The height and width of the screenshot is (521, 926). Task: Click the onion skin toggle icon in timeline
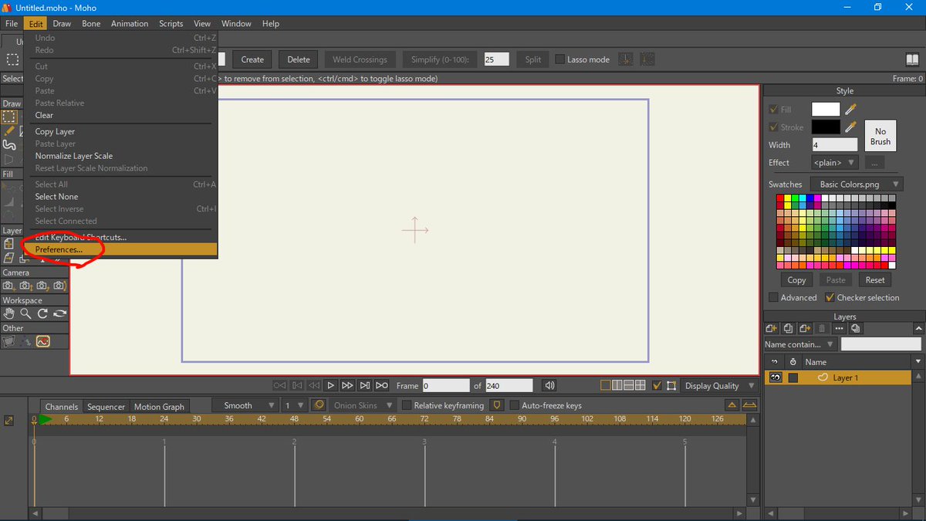coord(319,405)
